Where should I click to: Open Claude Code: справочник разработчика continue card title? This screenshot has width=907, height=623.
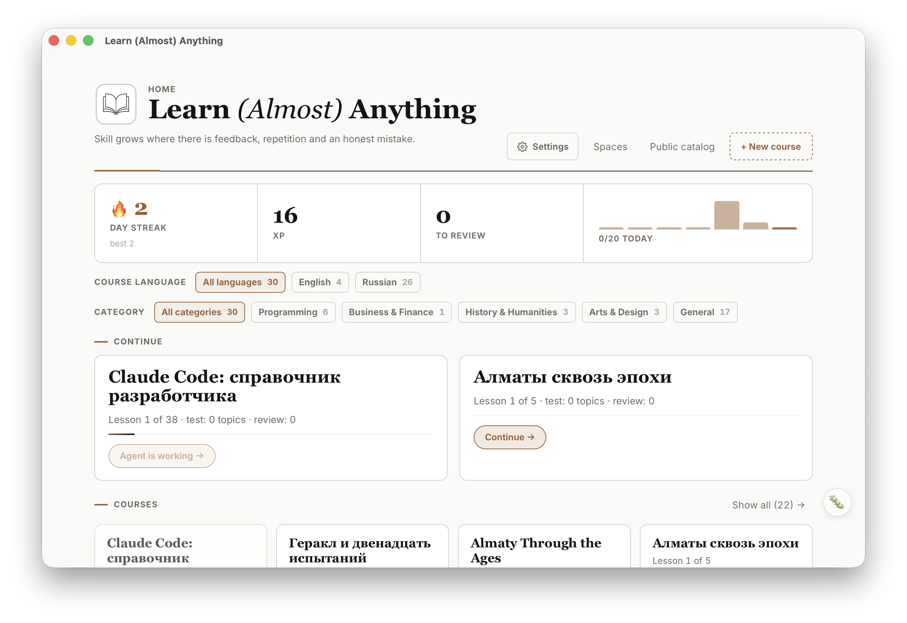[225, 386]
